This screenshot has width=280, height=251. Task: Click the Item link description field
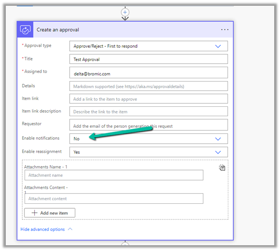coord(148,112)
